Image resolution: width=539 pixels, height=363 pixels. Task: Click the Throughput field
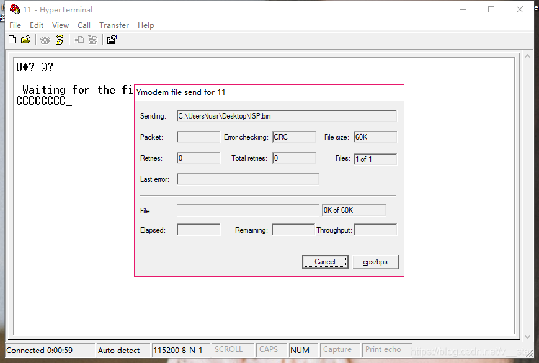[x=375, y=230]
